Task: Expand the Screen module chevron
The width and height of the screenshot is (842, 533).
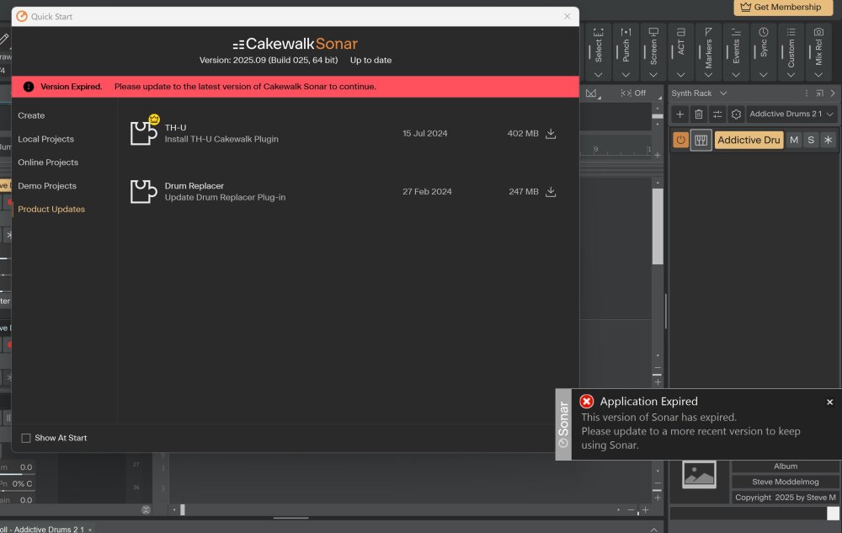Action: coord(653,75)
